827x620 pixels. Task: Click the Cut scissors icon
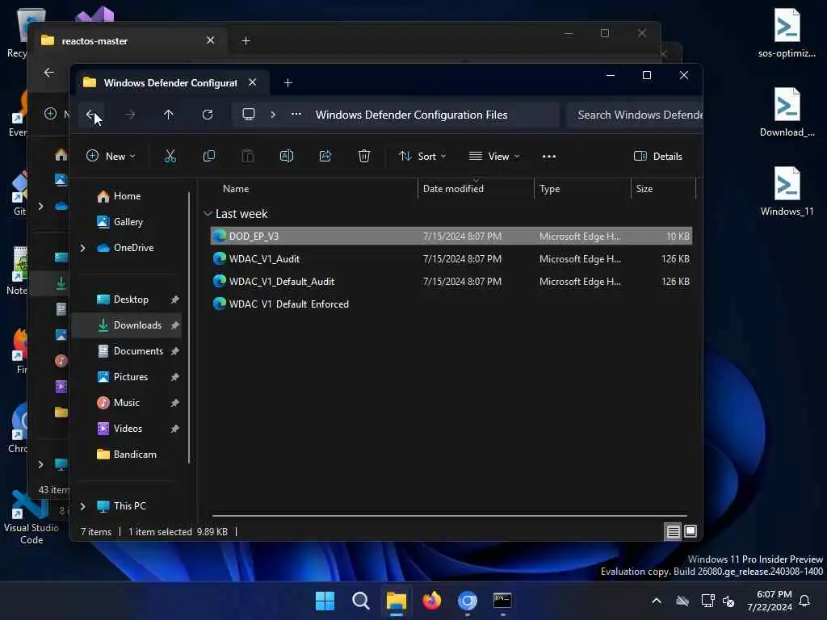(170, 156)
